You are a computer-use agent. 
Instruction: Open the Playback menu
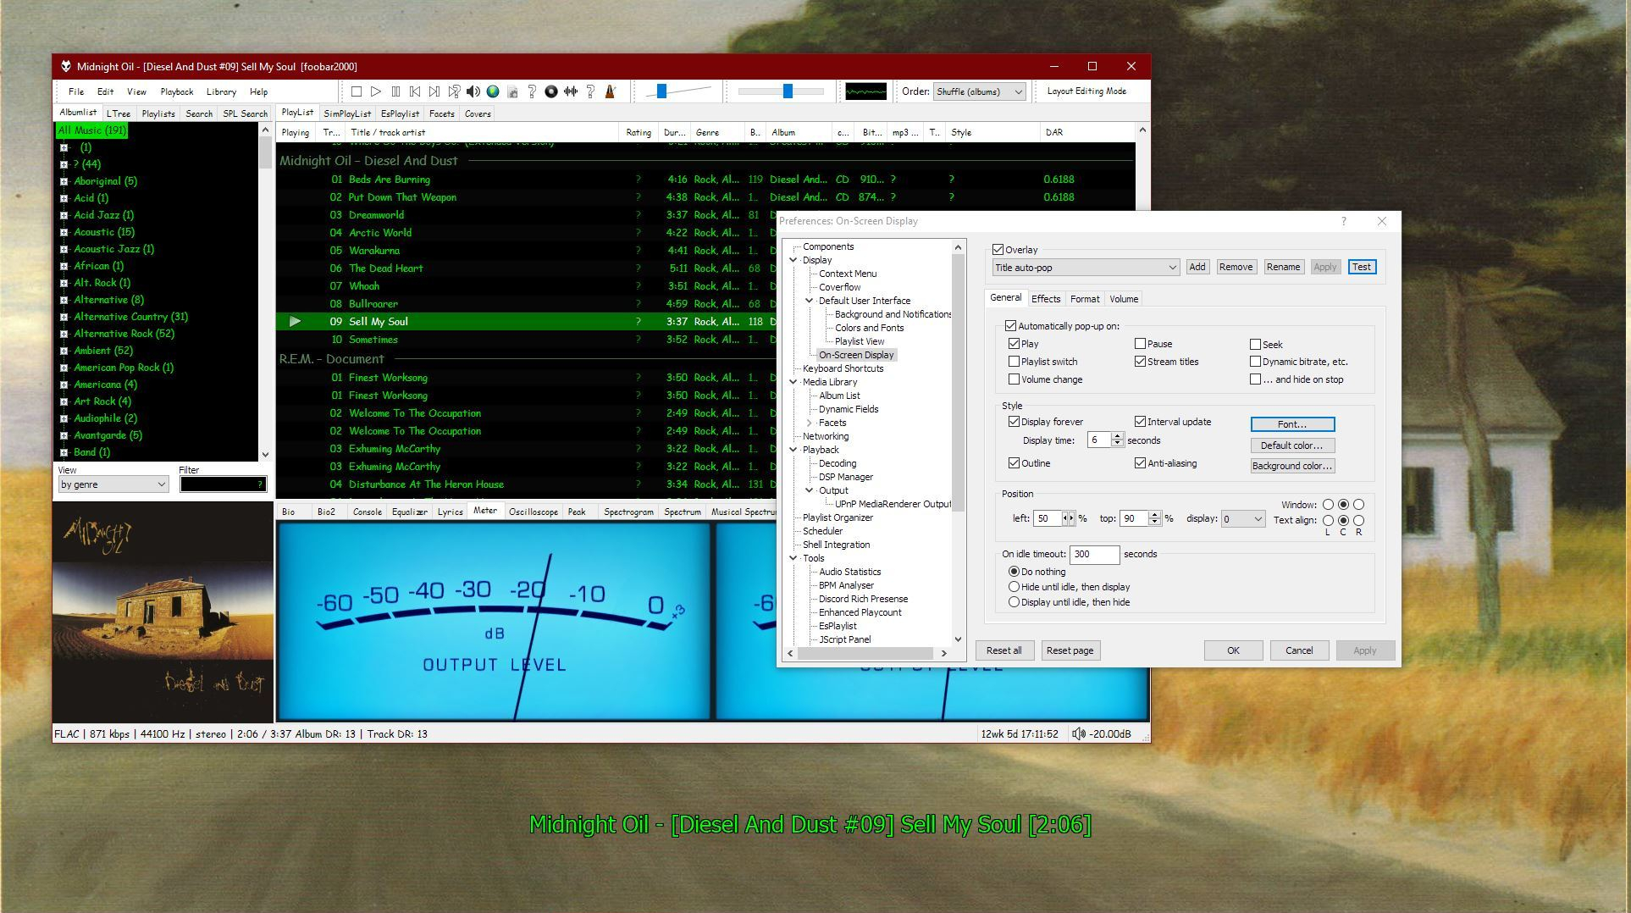pyautogui.click(x=177, y=91)
